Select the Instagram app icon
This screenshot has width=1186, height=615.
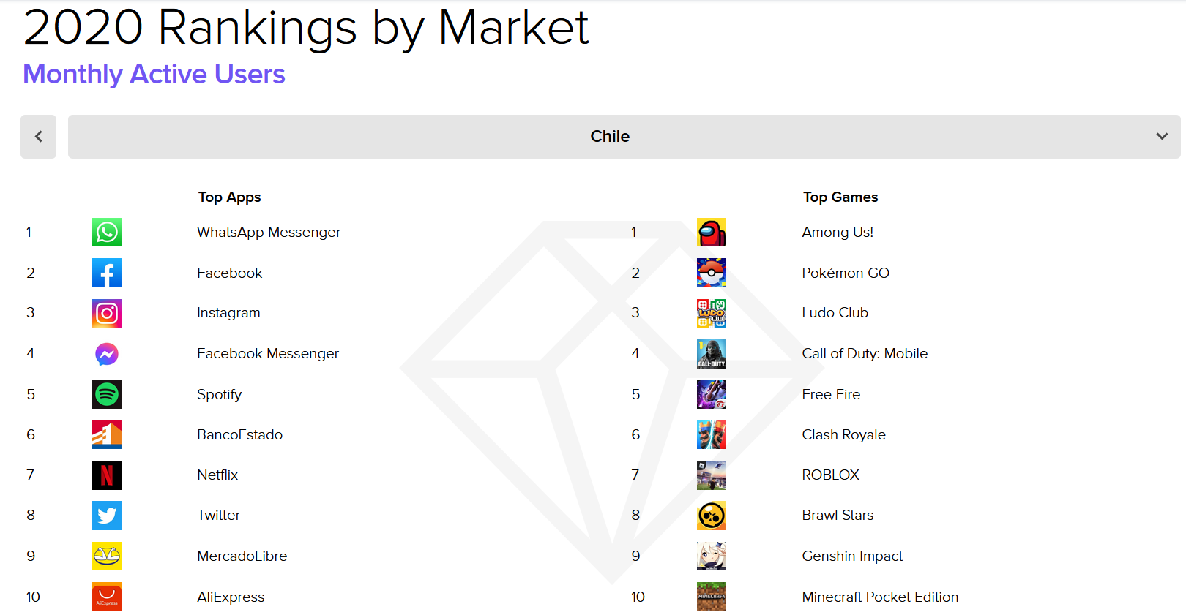pyautogui.click(x=107, y=313)
